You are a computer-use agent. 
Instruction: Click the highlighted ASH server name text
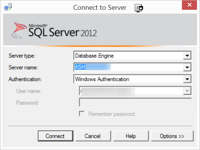[80, 67]
